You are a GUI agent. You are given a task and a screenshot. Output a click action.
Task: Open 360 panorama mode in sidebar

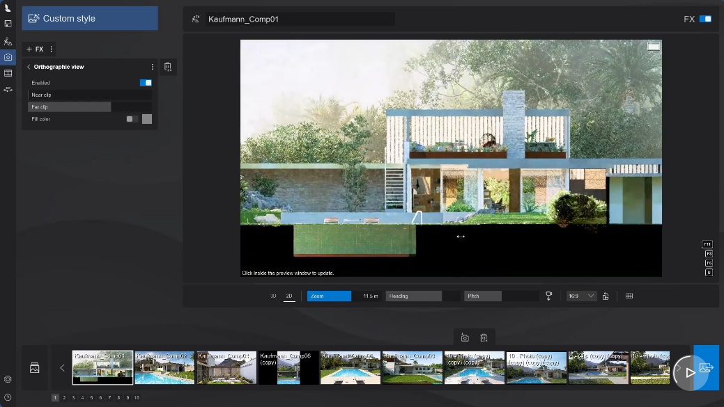tap(8, 89)
